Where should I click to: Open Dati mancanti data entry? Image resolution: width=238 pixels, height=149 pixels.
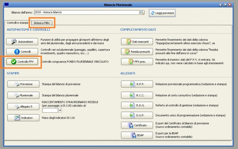coord(137,42)
